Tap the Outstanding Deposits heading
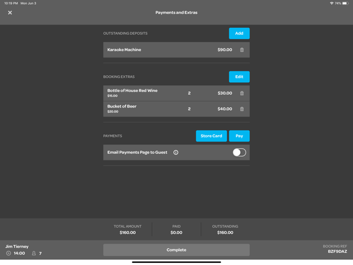The height and width of the screenshot is (265, 353). tap(126, 33)
